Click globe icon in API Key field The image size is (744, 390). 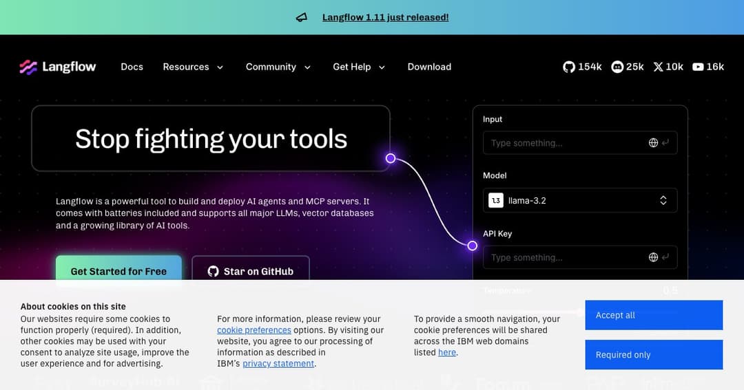[x=653, y=257]
